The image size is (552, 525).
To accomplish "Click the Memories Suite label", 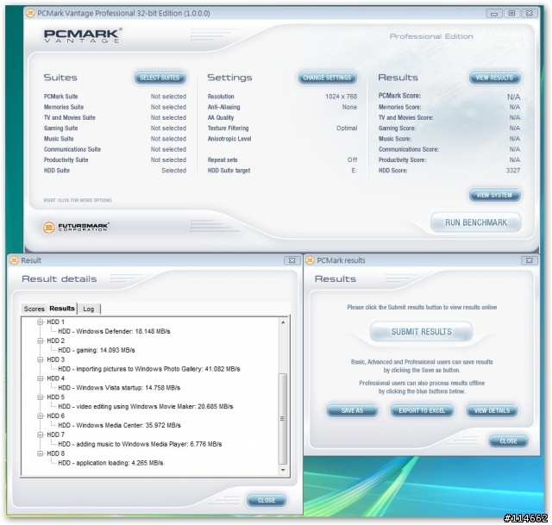I will tap(64, 107).
